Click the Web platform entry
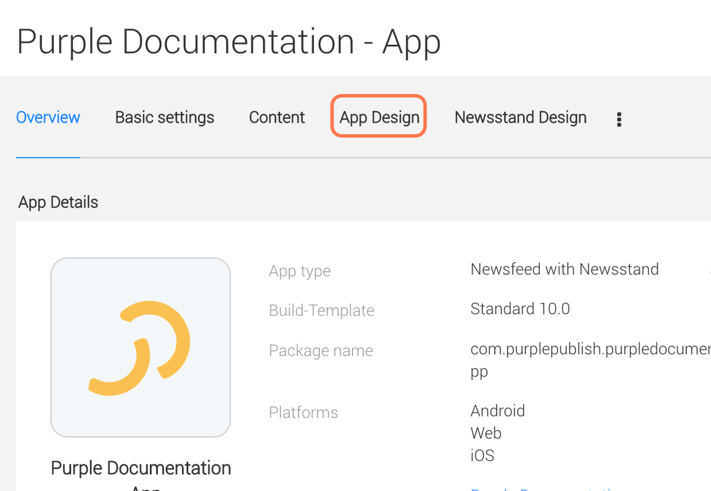Screen dimensions: 711x491 click(486, 433)
